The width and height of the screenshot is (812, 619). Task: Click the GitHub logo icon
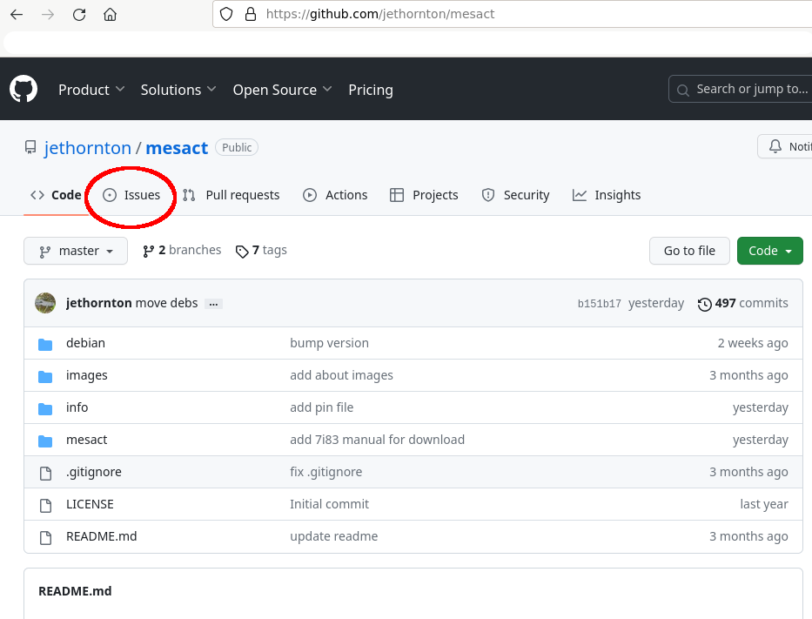click(x=23, y=90)
